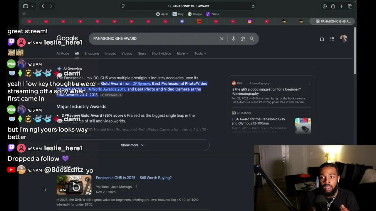
Task: Open the Safari share menu
Action: coord(333,6)
